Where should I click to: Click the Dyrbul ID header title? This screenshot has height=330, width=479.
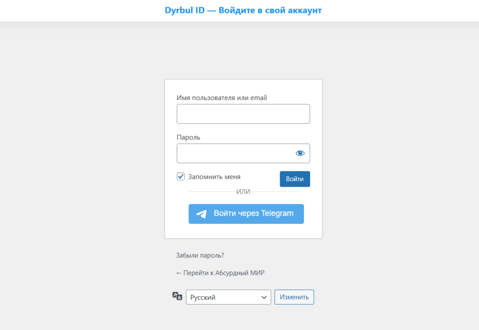point(243,10)
